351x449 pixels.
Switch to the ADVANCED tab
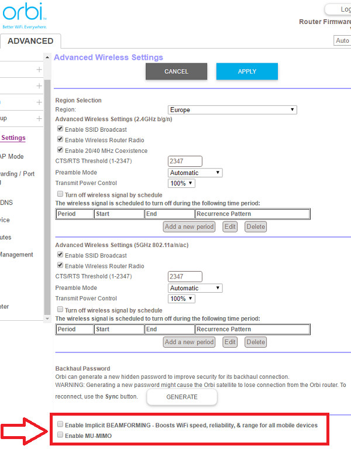click(30, 41)
